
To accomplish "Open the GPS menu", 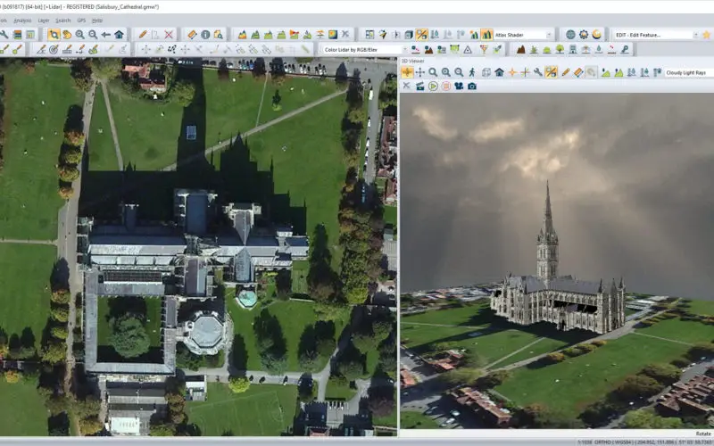I will 81,21.
